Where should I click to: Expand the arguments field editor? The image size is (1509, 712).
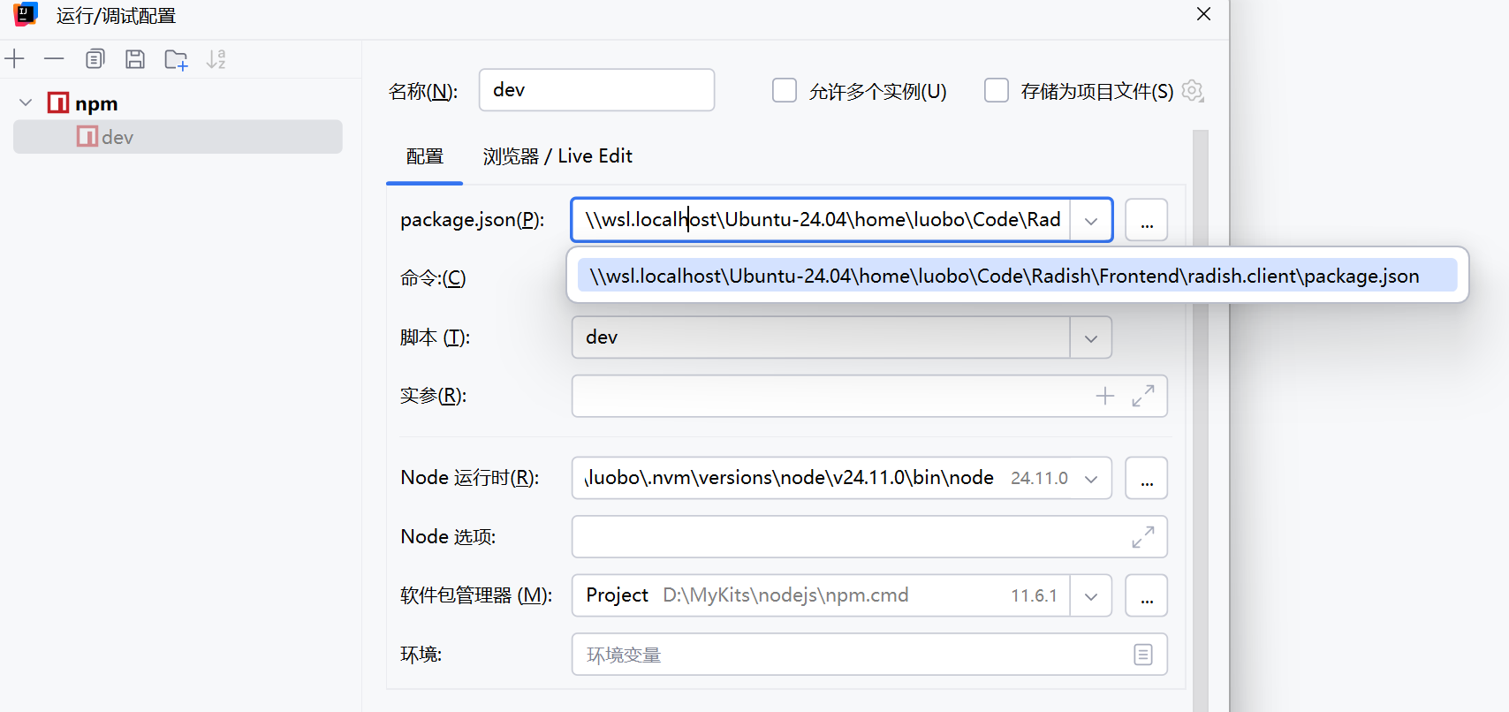pos(1142,396)
